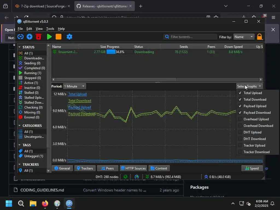The image size is (280, 210).
Task: Switch to the Peers tab
Action: point(107,168)
